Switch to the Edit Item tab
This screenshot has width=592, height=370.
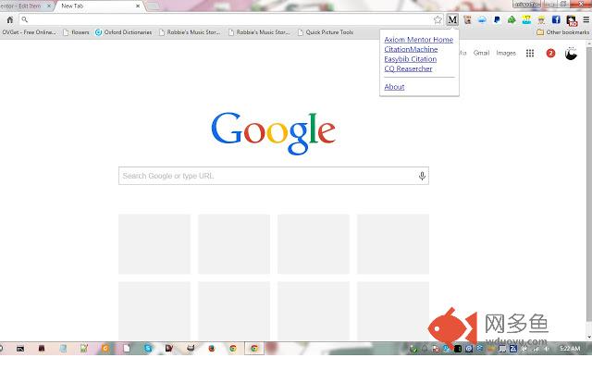pos(27,6)
